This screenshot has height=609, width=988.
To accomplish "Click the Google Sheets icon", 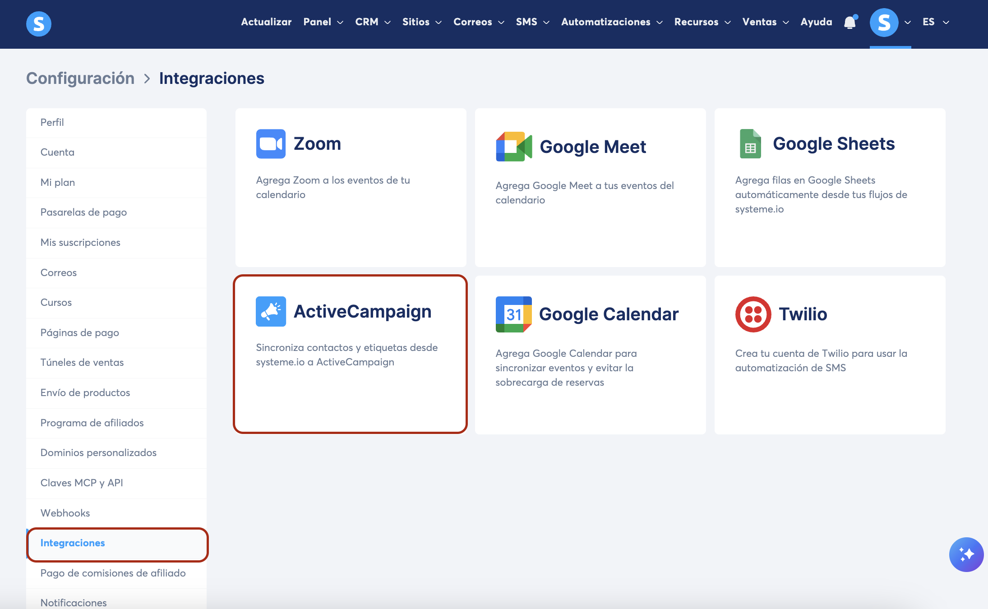I will click(x=750, y=144).
